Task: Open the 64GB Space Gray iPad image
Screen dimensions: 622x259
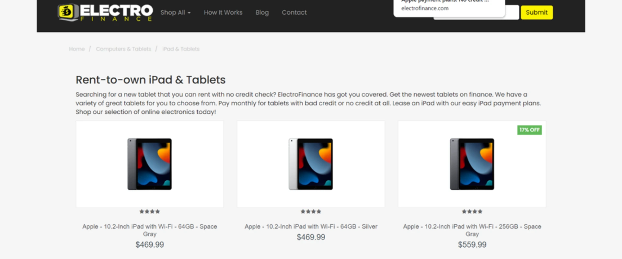Action: coord(150,164)
